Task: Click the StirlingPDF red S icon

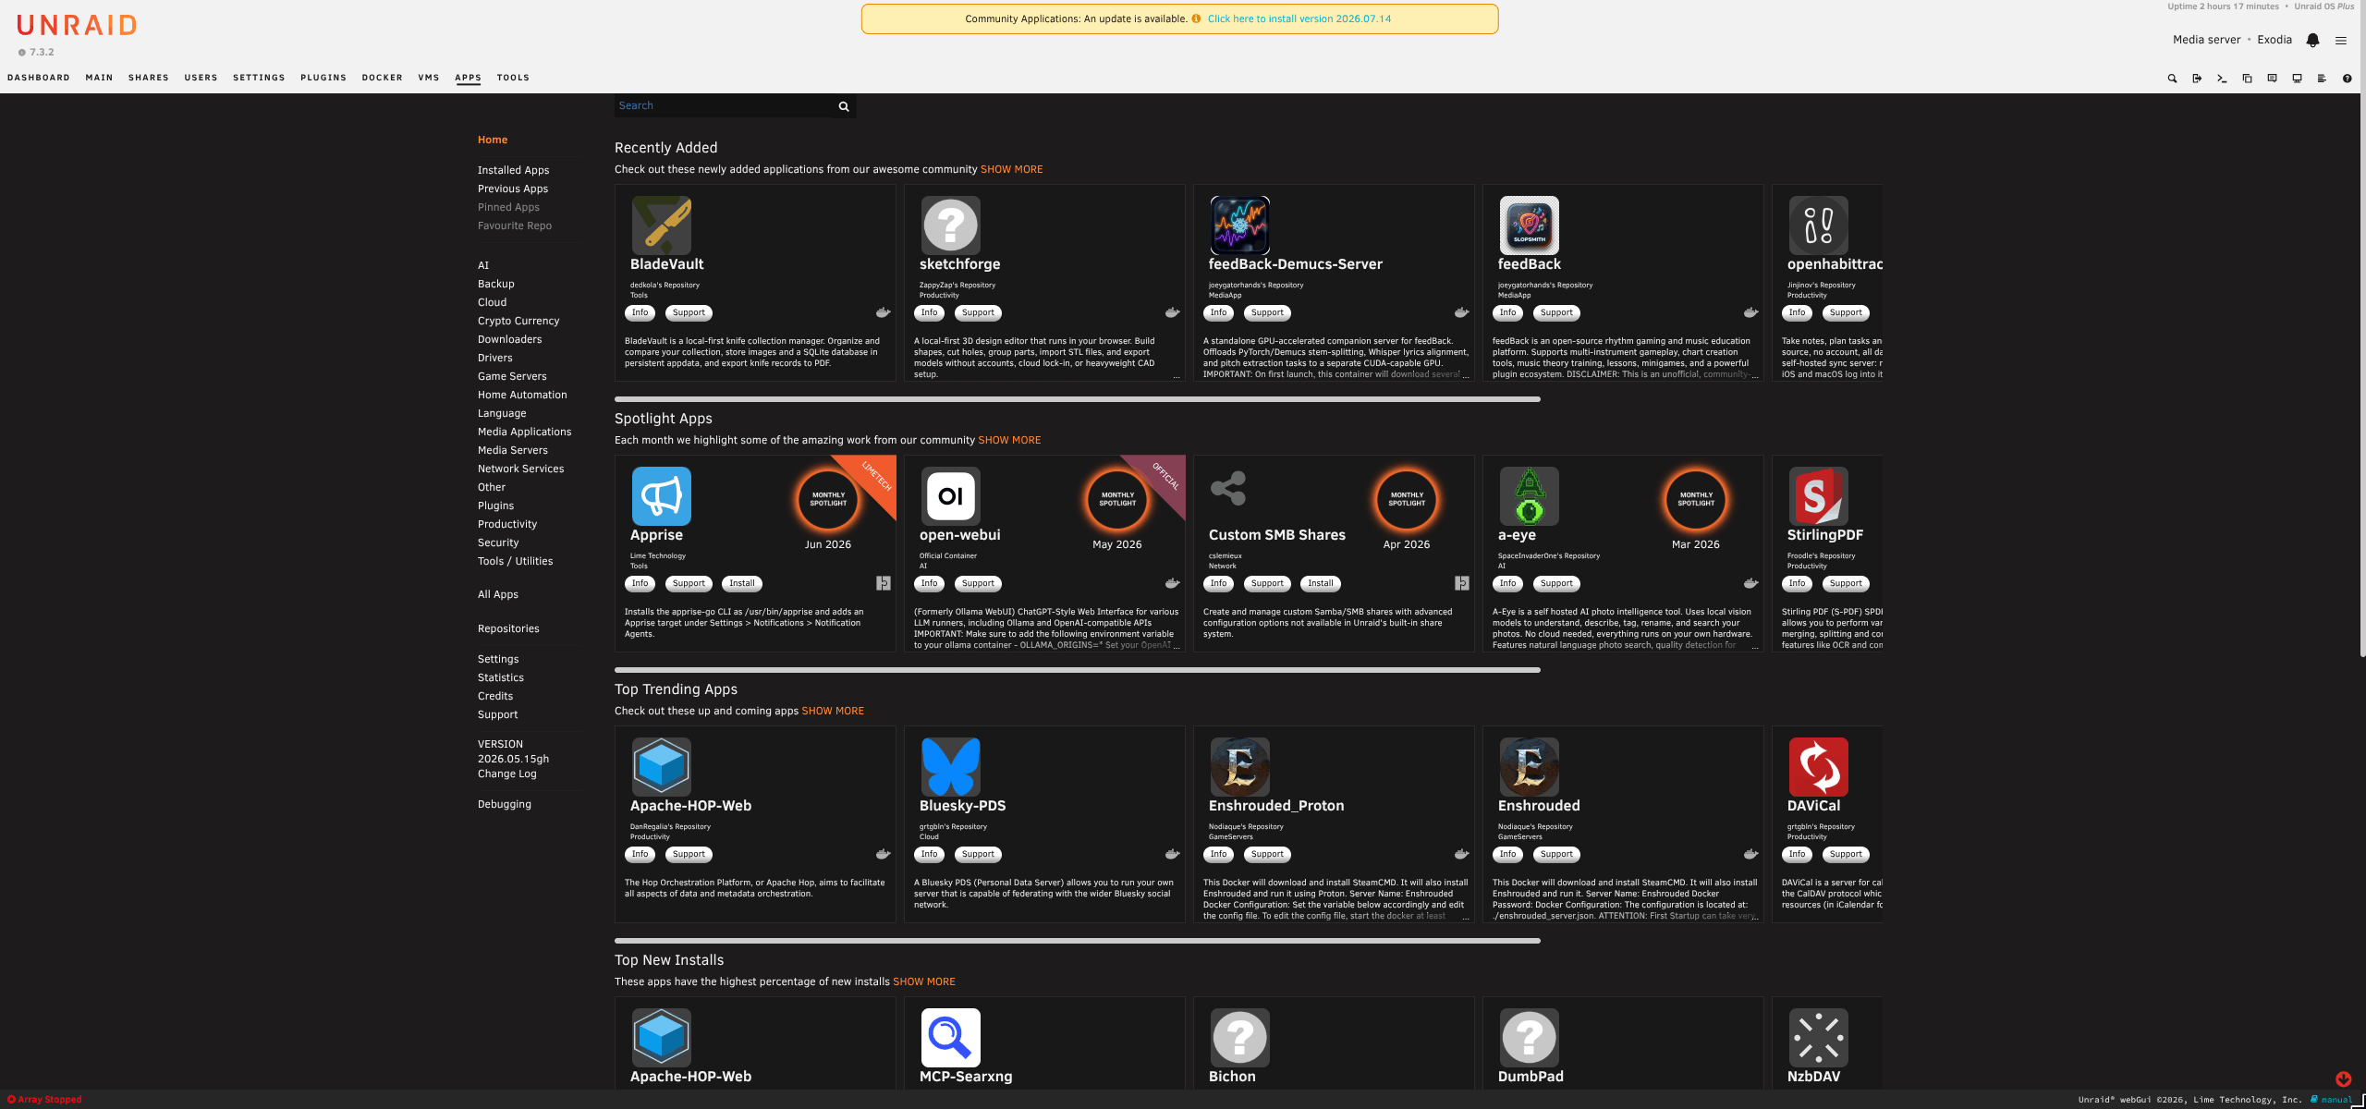Action: point(1818,495)
